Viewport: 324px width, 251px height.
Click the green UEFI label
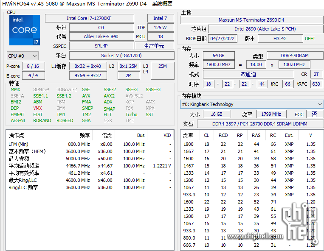tap(310, 39)
